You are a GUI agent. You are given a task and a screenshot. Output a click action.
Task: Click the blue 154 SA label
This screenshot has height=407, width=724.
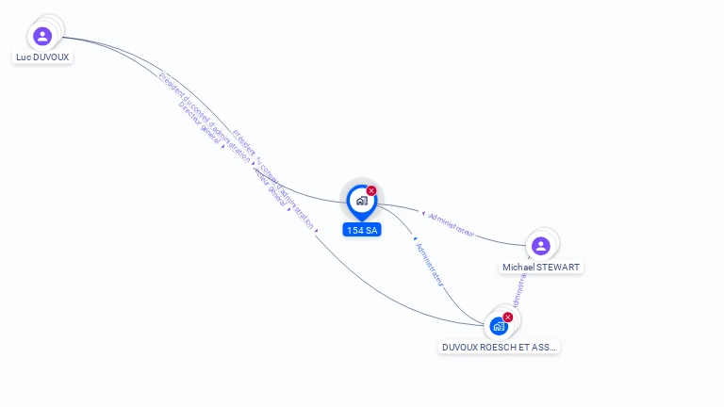click(x=362, y=230)
